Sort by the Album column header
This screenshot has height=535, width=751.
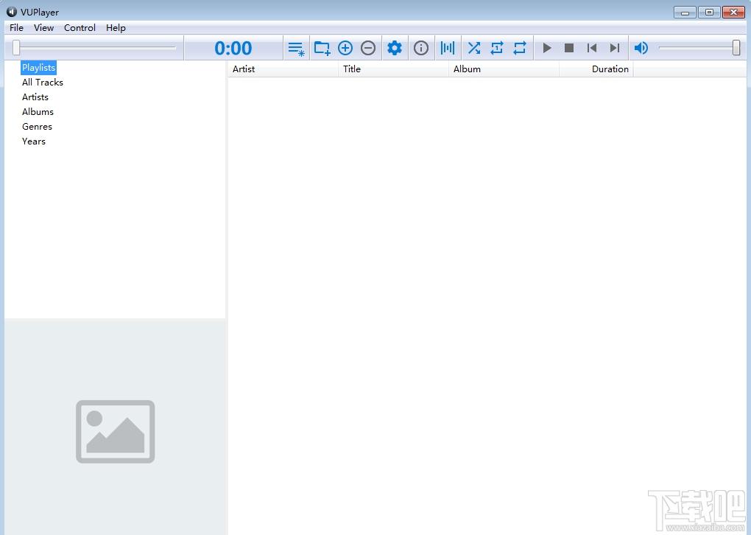tap(504, 69)
